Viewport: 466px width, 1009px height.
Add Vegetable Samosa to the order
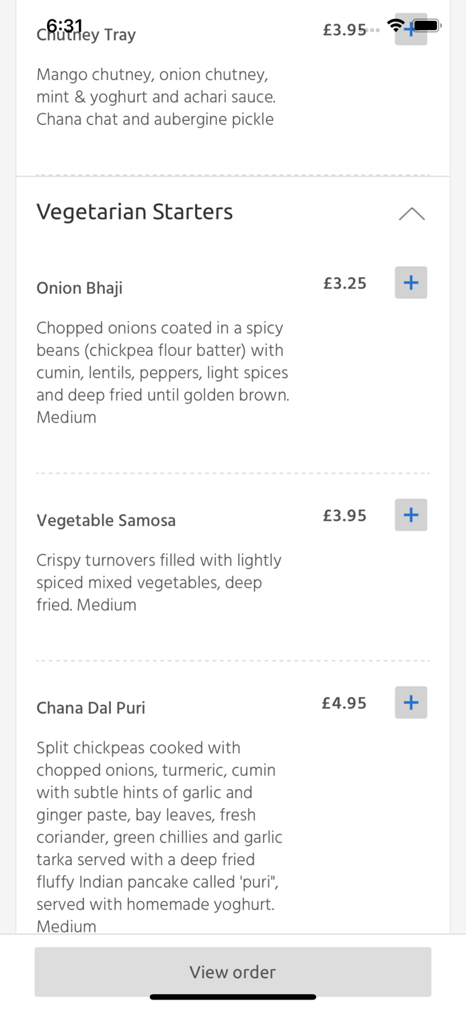pyautogui.click(x=410, y=515)
